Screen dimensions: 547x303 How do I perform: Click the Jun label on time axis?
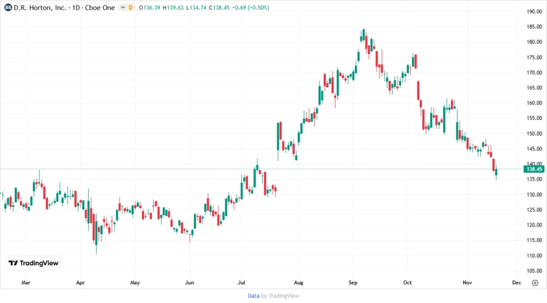(190, 282)
